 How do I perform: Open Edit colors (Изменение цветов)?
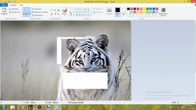[163, 12]
